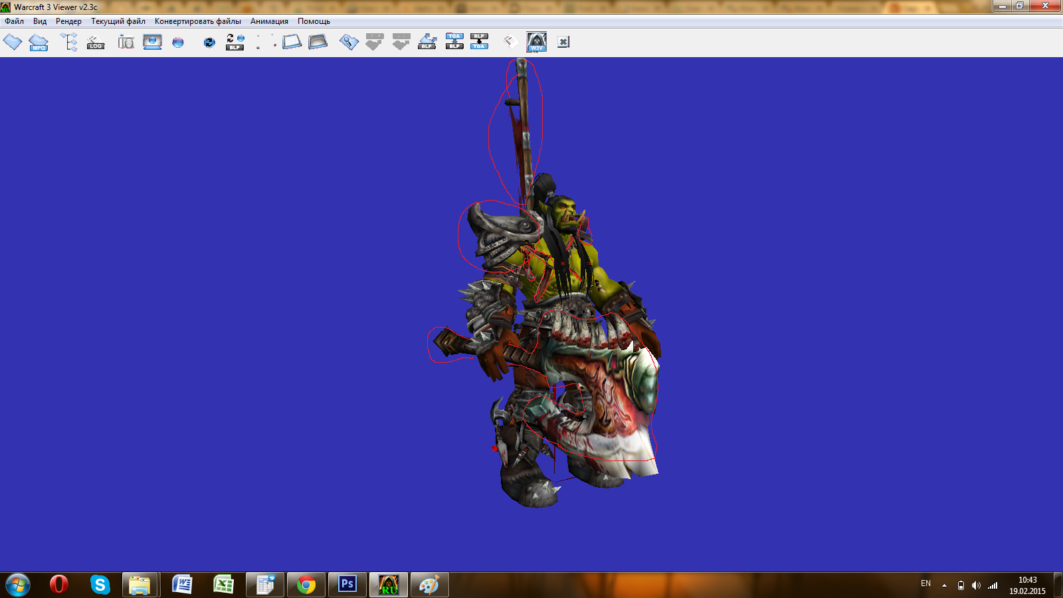
Task: Click the EN language indicator
Action: pyautogui.click(x=925, y=583)
